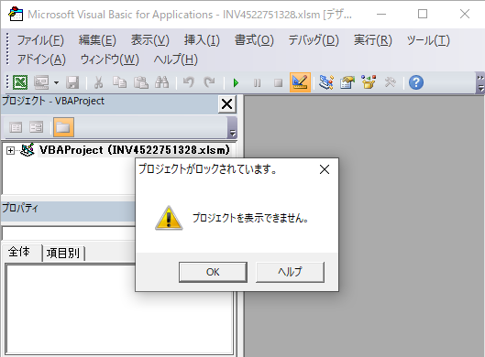The height and width of the screenshot is (357, 485).
Task: Open アドイン(A) menu
Action: point(41,59)
